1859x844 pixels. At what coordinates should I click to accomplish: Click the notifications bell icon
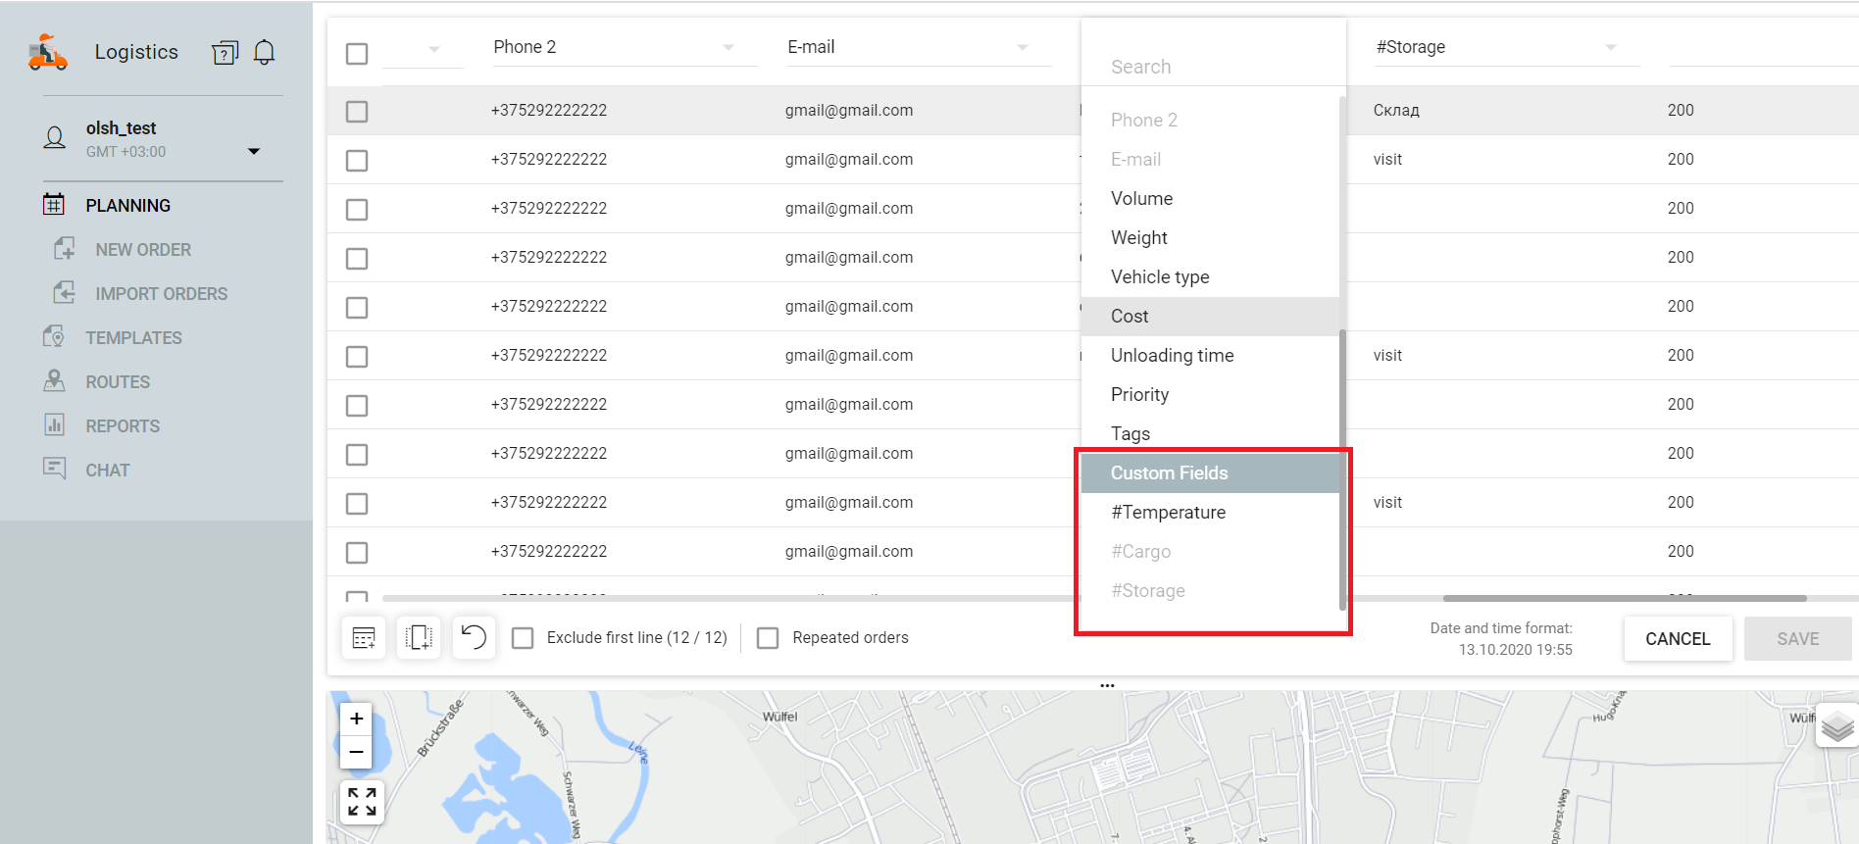point(264,52)
